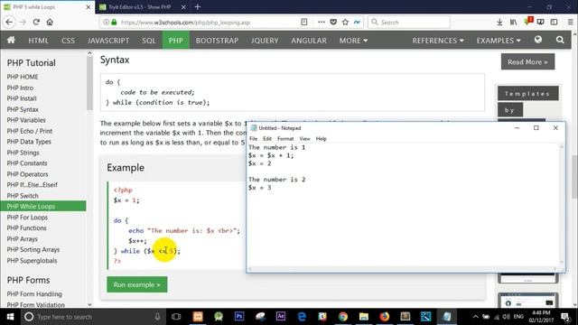Click the Firefox search input field
Viewport: 578px width, 325px height.
coord(409,22)
